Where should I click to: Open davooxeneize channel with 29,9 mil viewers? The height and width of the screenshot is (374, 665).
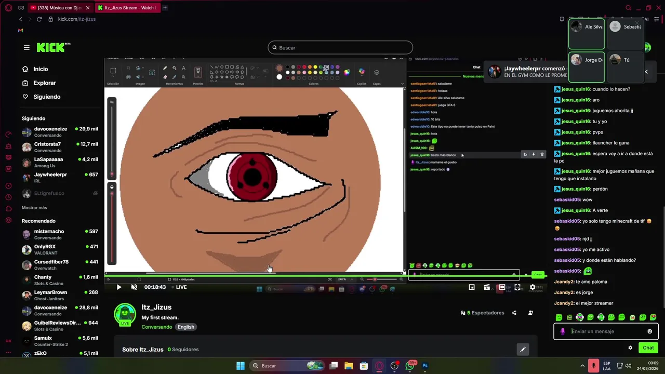(60, 132)
